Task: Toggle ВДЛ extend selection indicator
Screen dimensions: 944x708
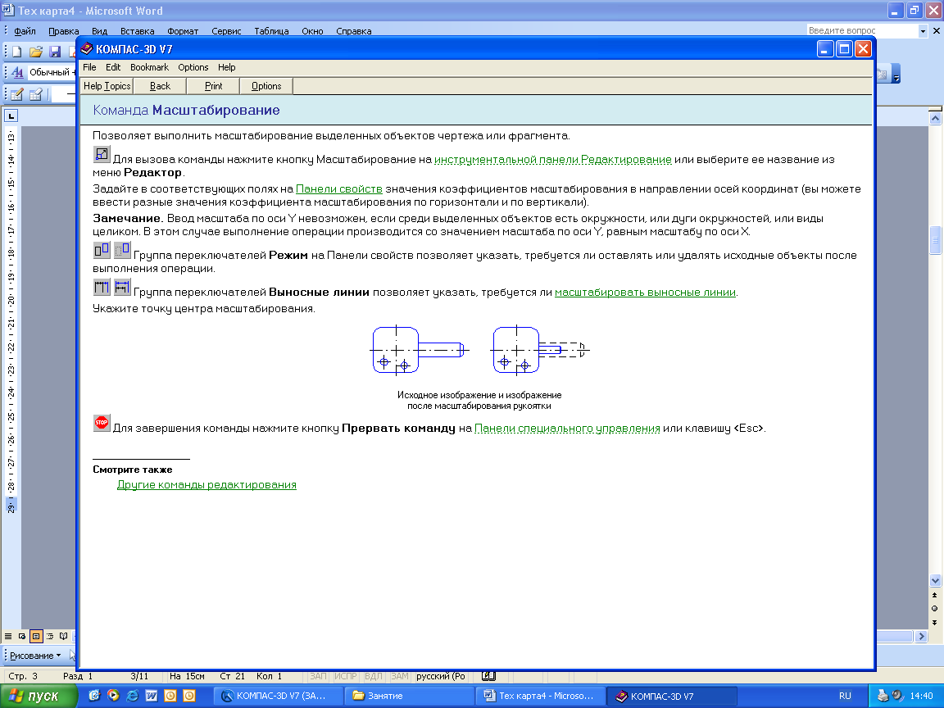Action: 374,676
